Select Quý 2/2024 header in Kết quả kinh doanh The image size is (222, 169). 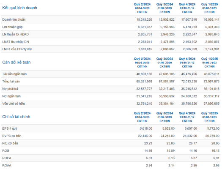[x=142, y=4]
